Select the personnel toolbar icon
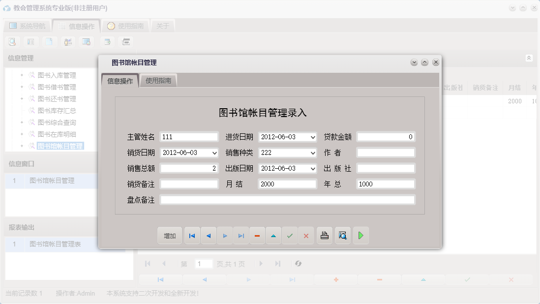The width and height of the screenshot is (540, 304). 68,42
